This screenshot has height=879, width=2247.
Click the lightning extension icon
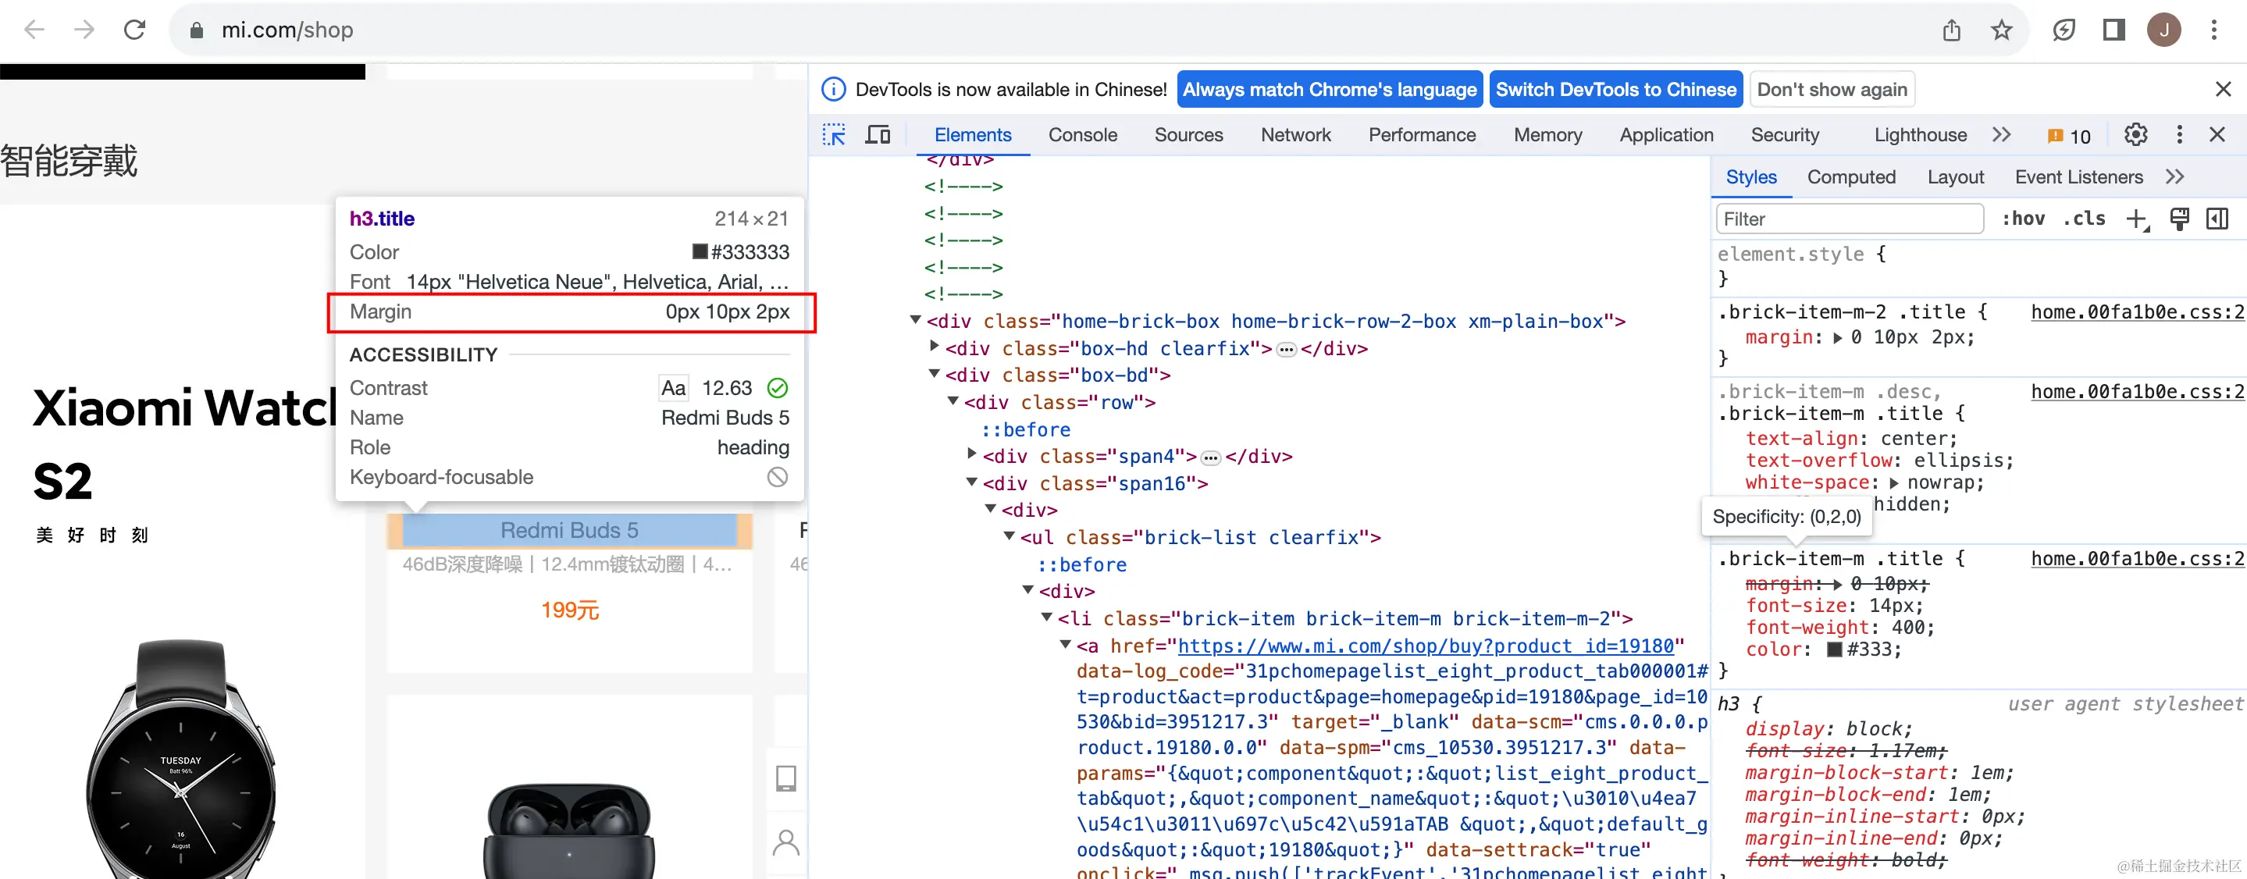pos(2064,30)
